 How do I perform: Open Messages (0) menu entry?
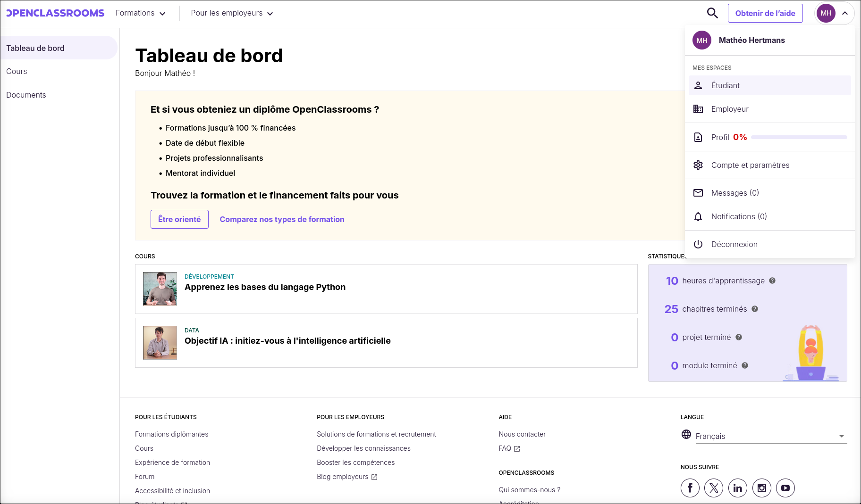click(x=770, y=193)
